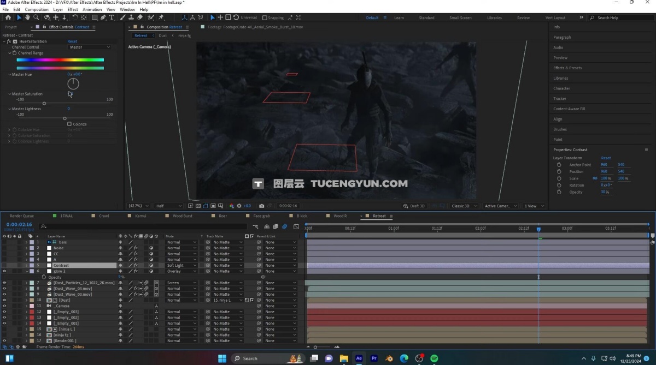Screen dimensions: 656x365
Task: Click the reset exposure icon
Action: click(x=239, y=206)
